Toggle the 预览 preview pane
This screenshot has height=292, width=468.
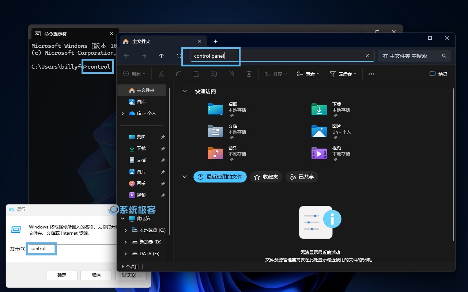[438, 74]
